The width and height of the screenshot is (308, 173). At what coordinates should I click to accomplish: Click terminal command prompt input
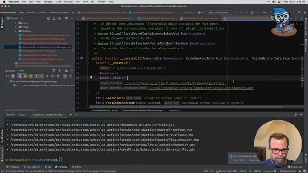(60, 160)
